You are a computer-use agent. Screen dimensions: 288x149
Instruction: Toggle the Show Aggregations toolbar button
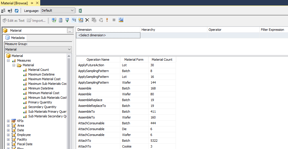(x=81, y=20)
